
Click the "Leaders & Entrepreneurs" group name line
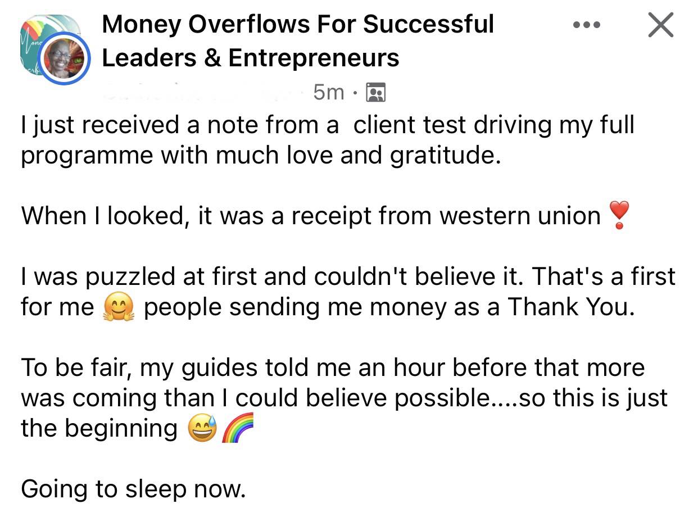tap(251, 58)
